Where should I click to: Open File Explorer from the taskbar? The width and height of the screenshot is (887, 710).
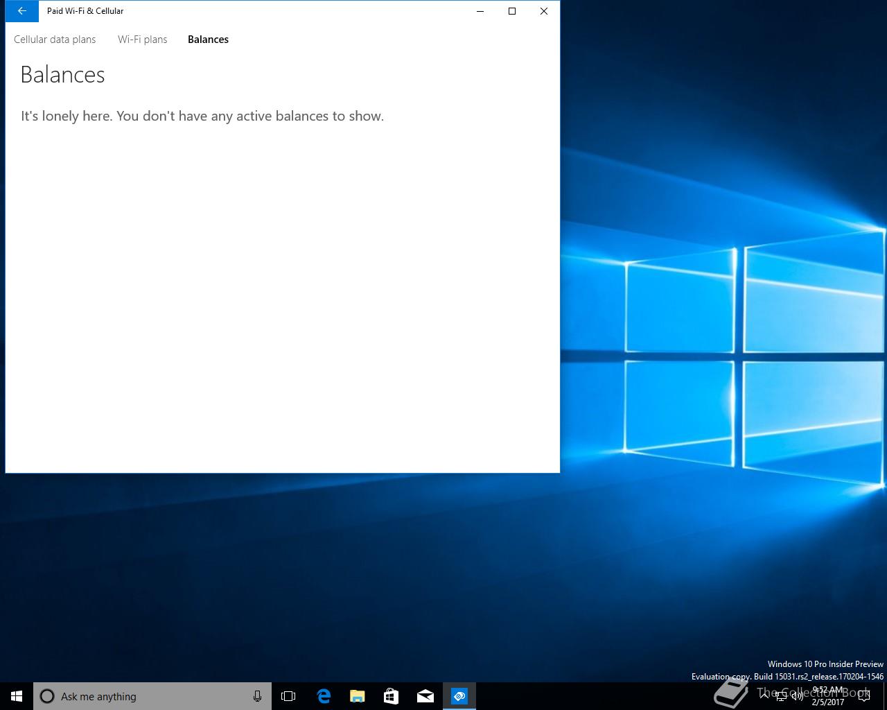click(357, 696)
